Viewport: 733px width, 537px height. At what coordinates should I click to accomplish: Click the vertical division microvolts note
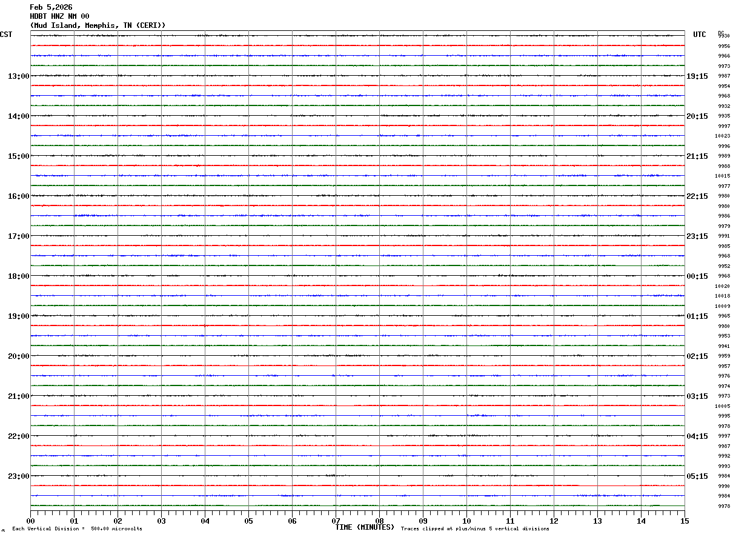(77, 529)
